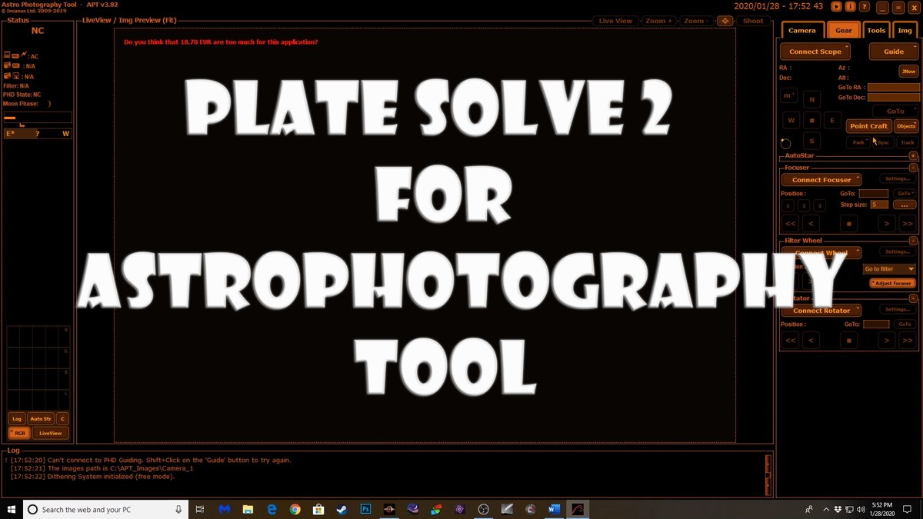923x519 pixels.
Task: Open File Explorer from the taskbar
Action: [x=248, y=509]
